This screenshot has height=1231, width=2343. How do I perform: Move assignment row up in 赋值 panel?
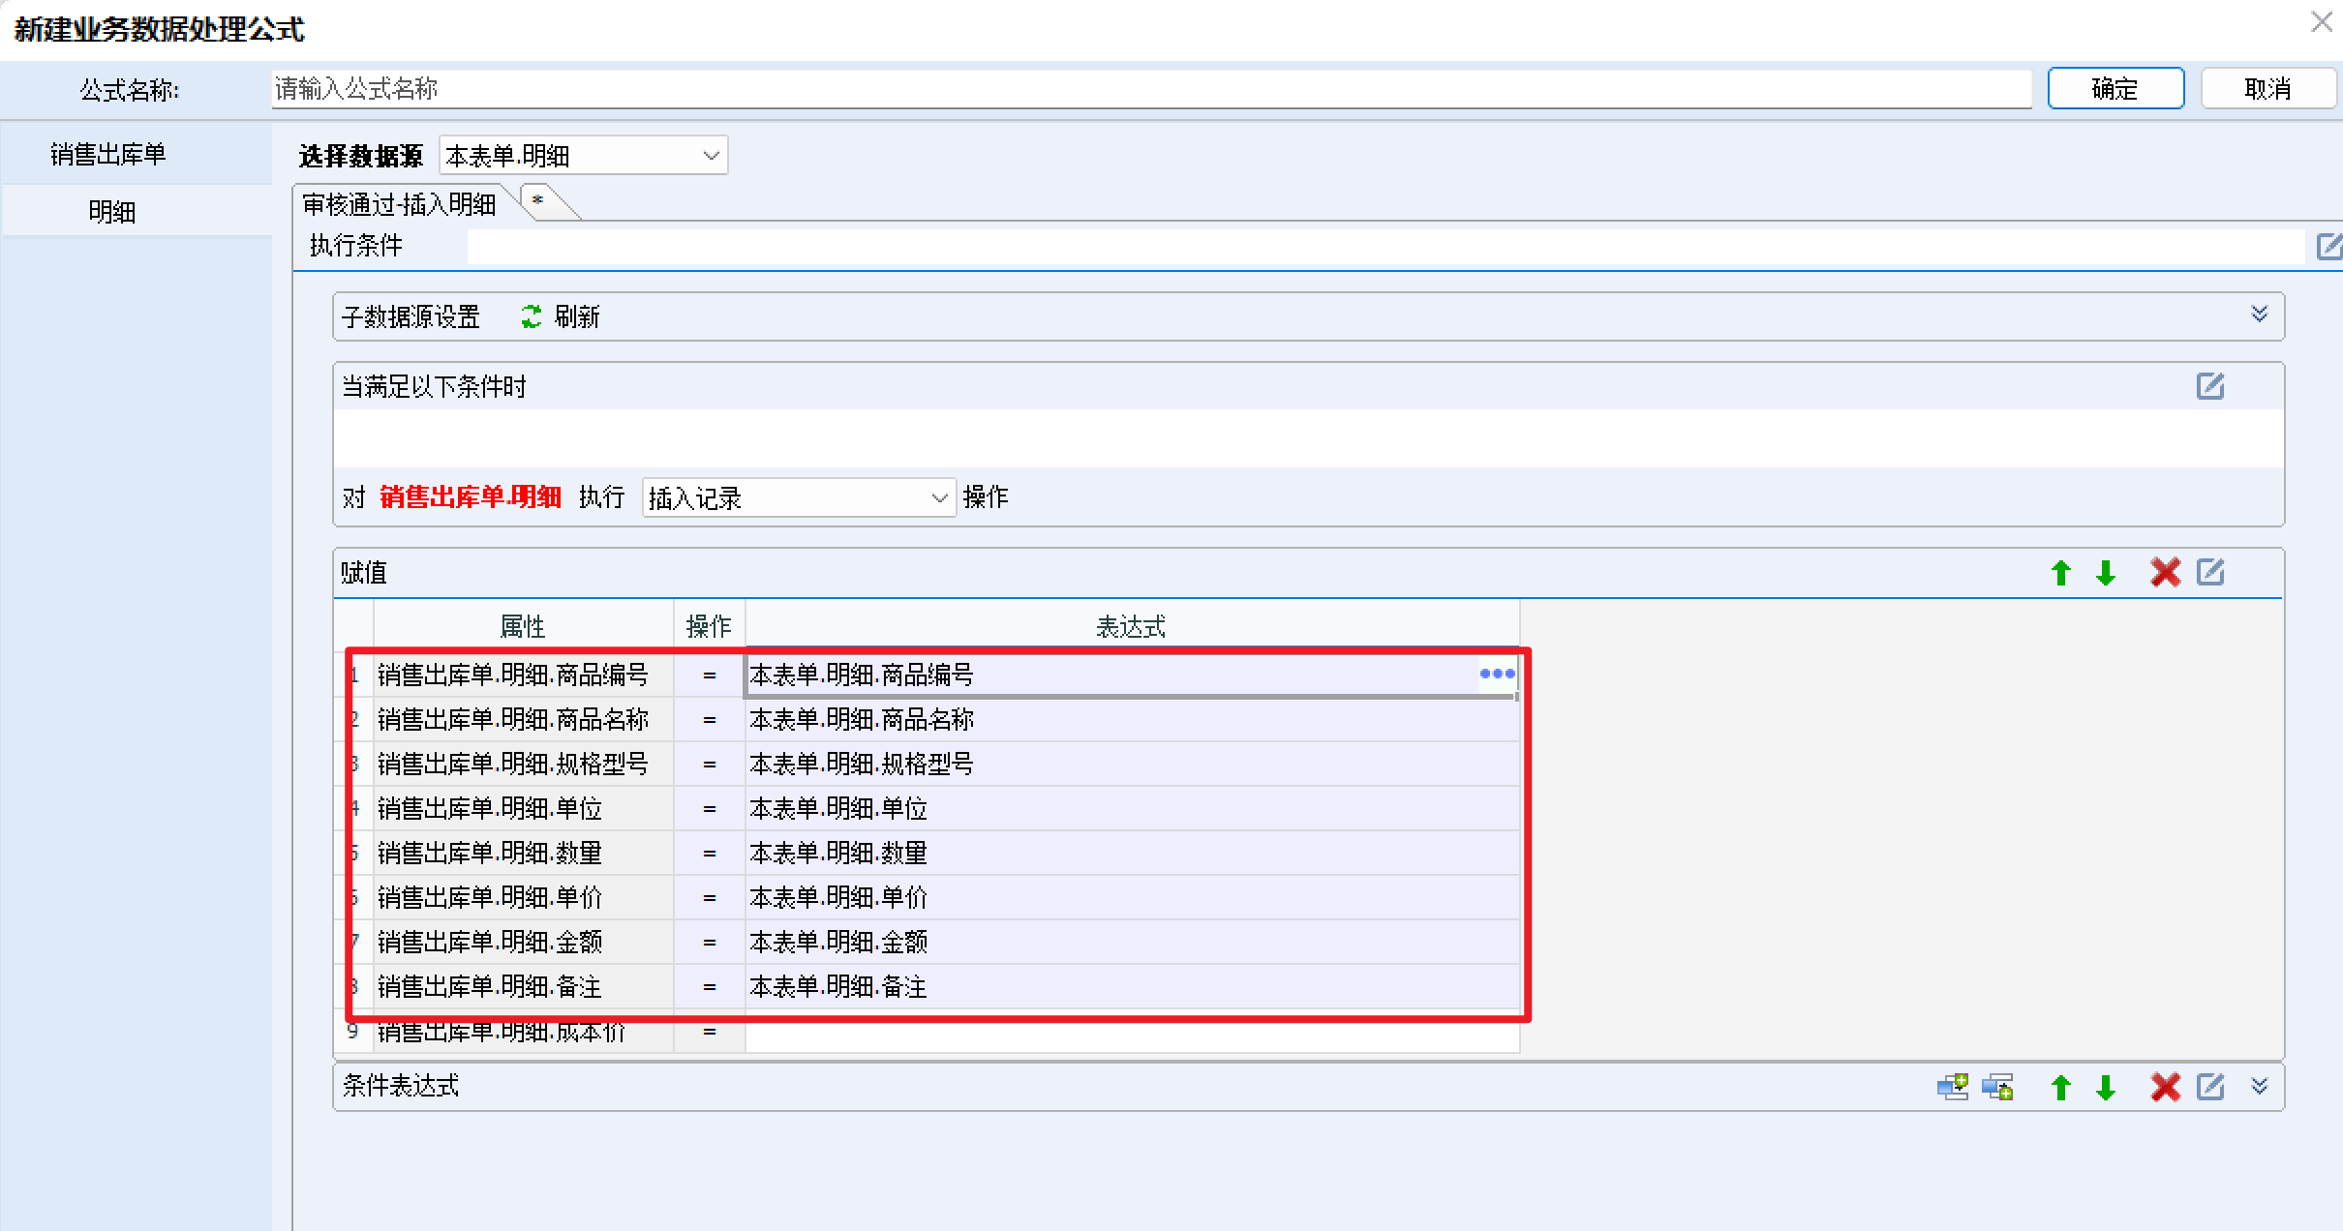[2061, 573]
